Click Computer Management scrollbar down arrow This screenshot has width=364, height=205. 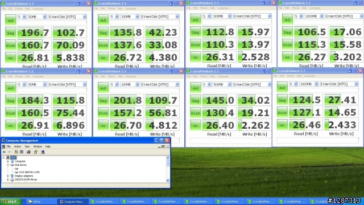pyautogui.click(x=168, y=181)
